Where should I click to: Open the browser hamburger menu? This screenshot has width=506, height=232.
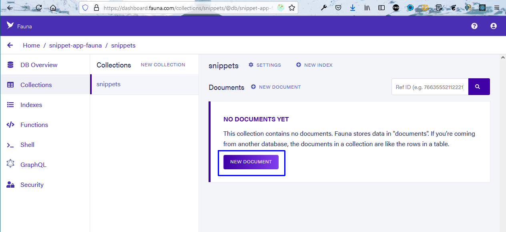tap(497, 8)
